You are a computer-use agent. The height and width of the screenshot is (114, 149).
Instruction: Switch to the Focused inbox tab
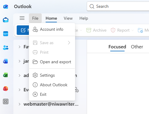[x=117, y=47]
